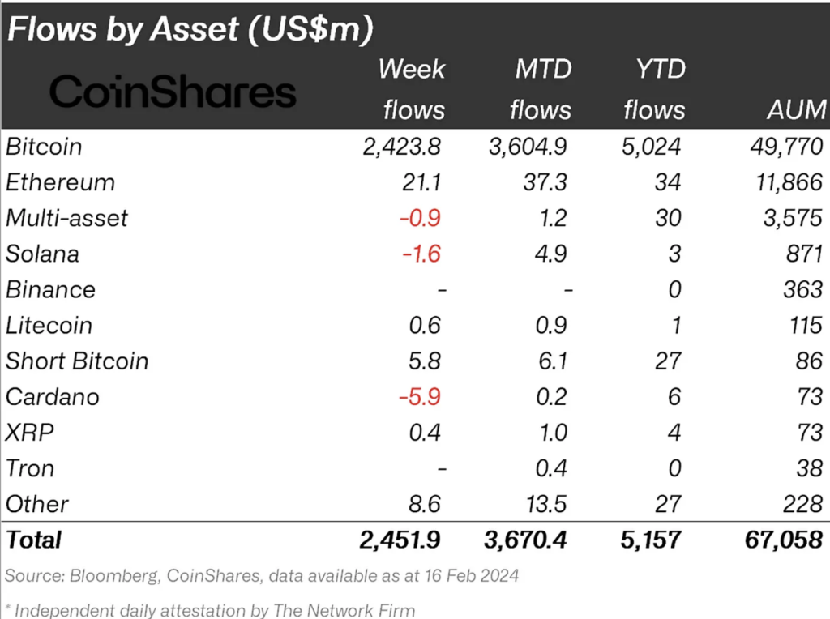Click the CoinShares logo

(x=173, y=92)
